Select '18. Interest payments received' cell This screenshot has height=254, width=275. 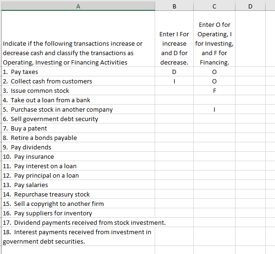[78, 237]
